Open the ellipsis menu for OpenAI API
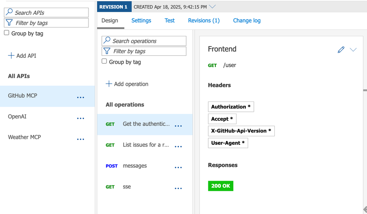 [80, 118]
